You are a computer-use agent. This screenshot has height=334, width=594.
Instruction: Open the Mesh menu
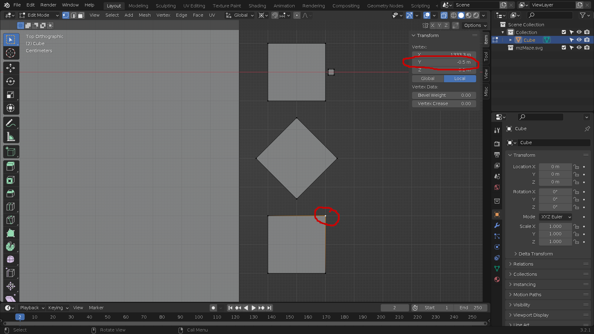point(144,15)
